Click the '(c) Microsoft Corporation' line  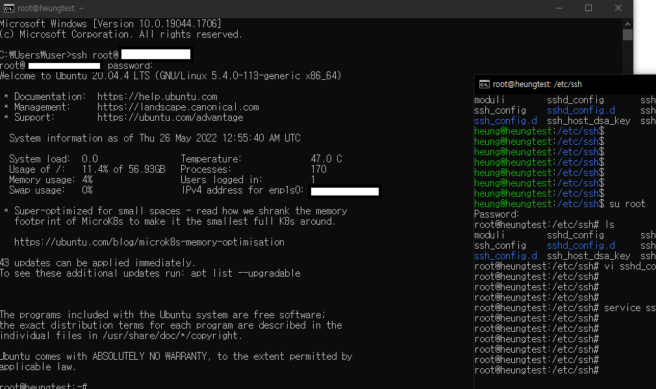tap(121, 34)
